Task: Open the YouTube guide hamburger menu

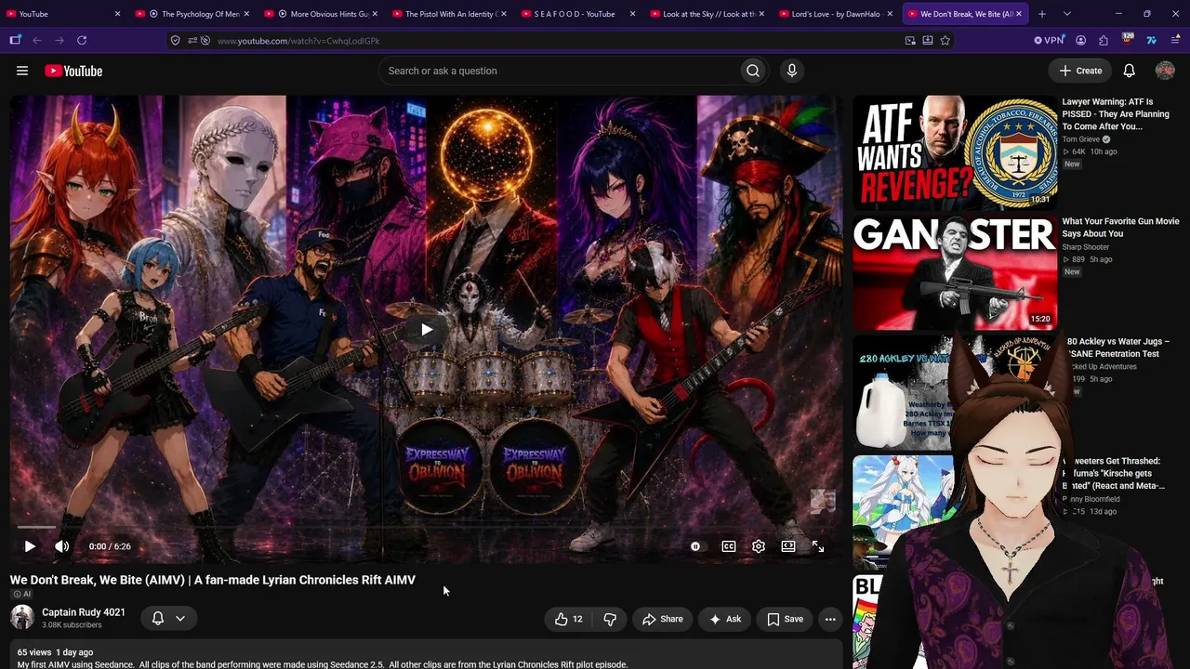Action: [x=22, y=71]
